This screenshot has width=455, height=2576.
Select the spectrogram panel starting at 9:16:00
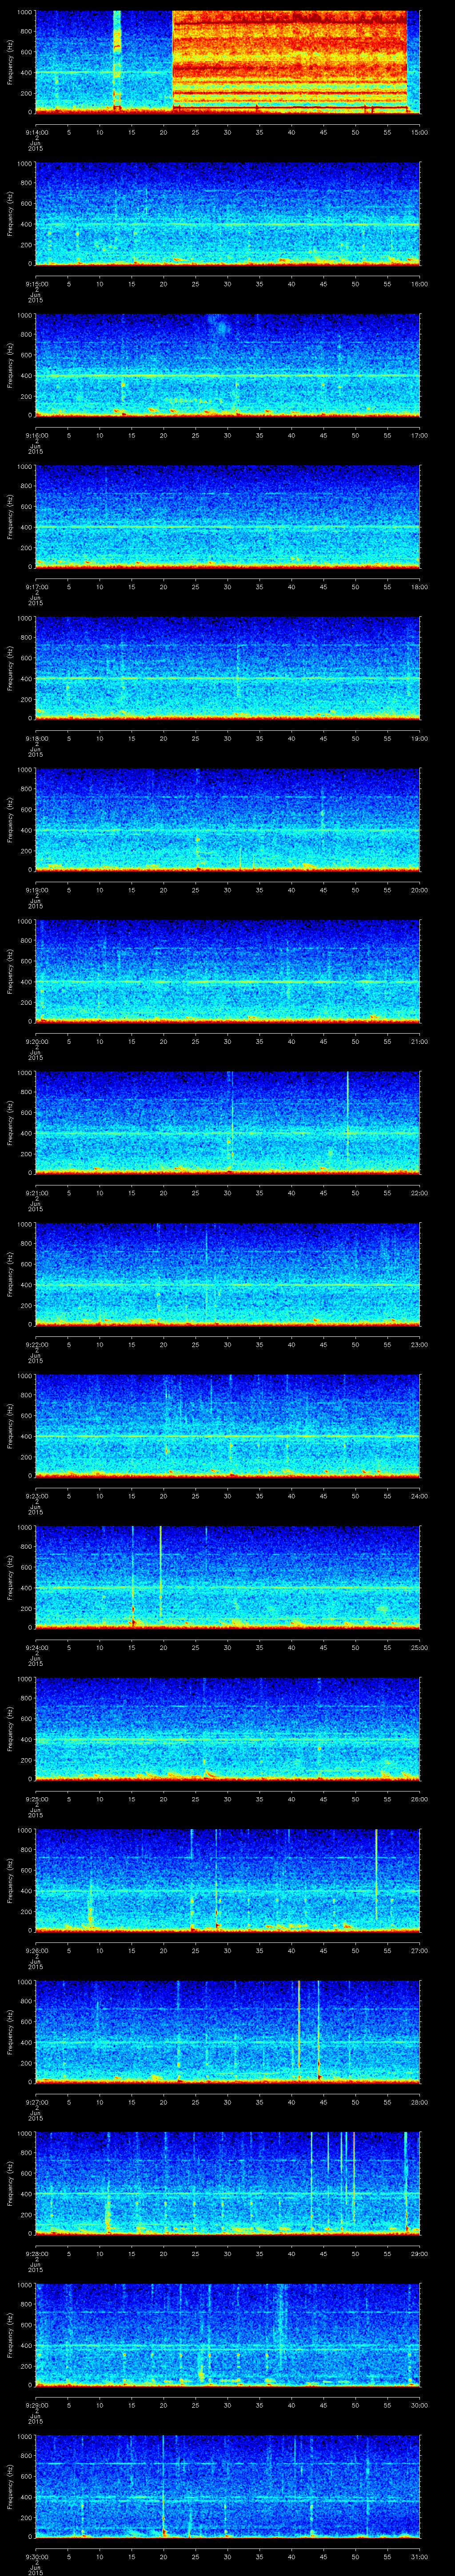(227, 365)
